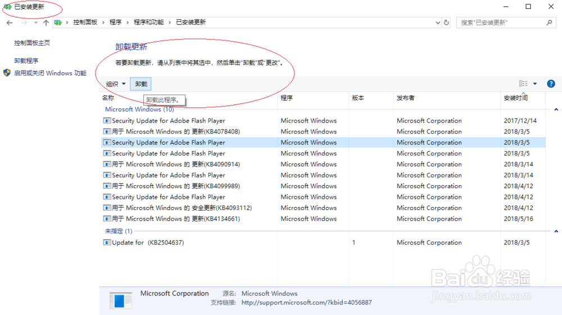Sort by 程序 column header
Viewport: 562px width, 315px height.
click(x=287, y=98)
